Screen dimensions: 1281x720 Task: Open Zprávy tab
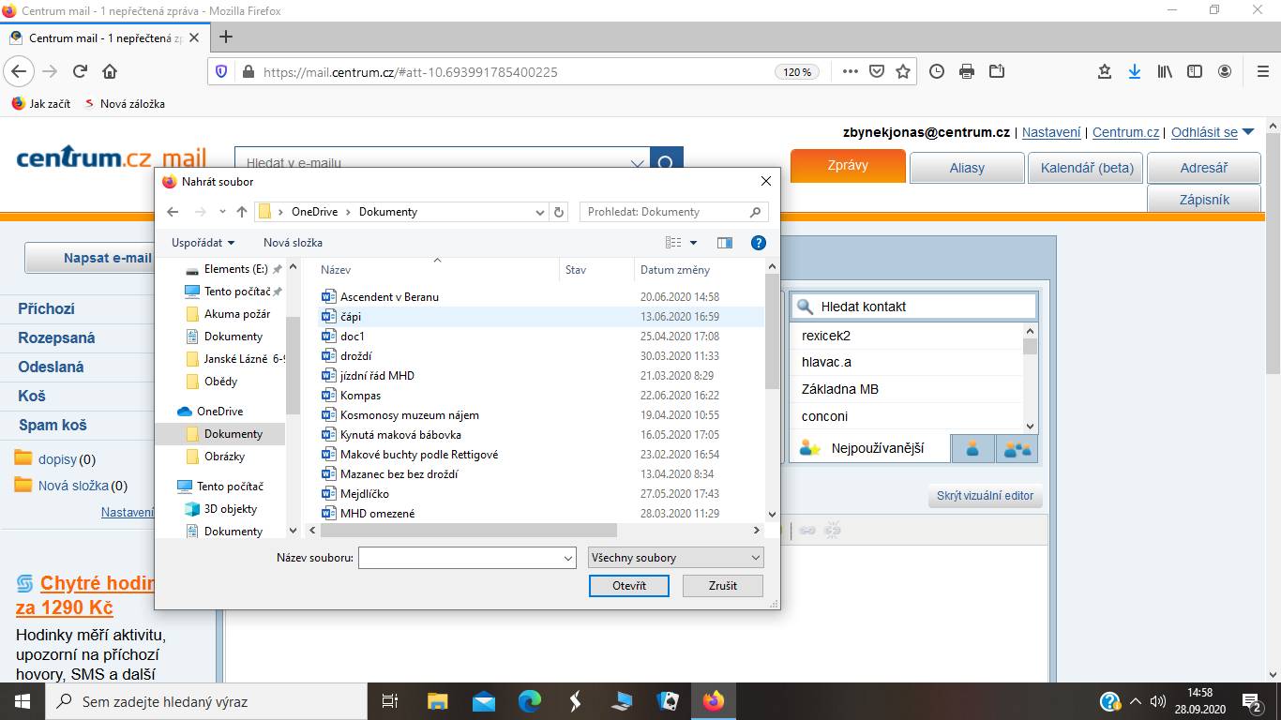848,165
